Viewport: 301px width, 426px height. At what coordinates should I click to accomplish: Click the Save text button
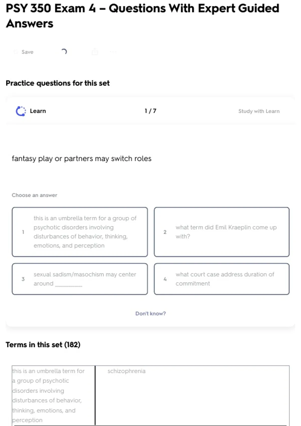[x=27, y=52]
